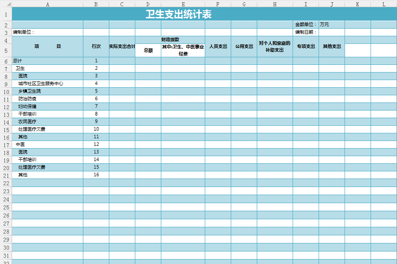Select column E header
Image resolution: width=397 pixels, height=264 pixels.
click(183, 4)
